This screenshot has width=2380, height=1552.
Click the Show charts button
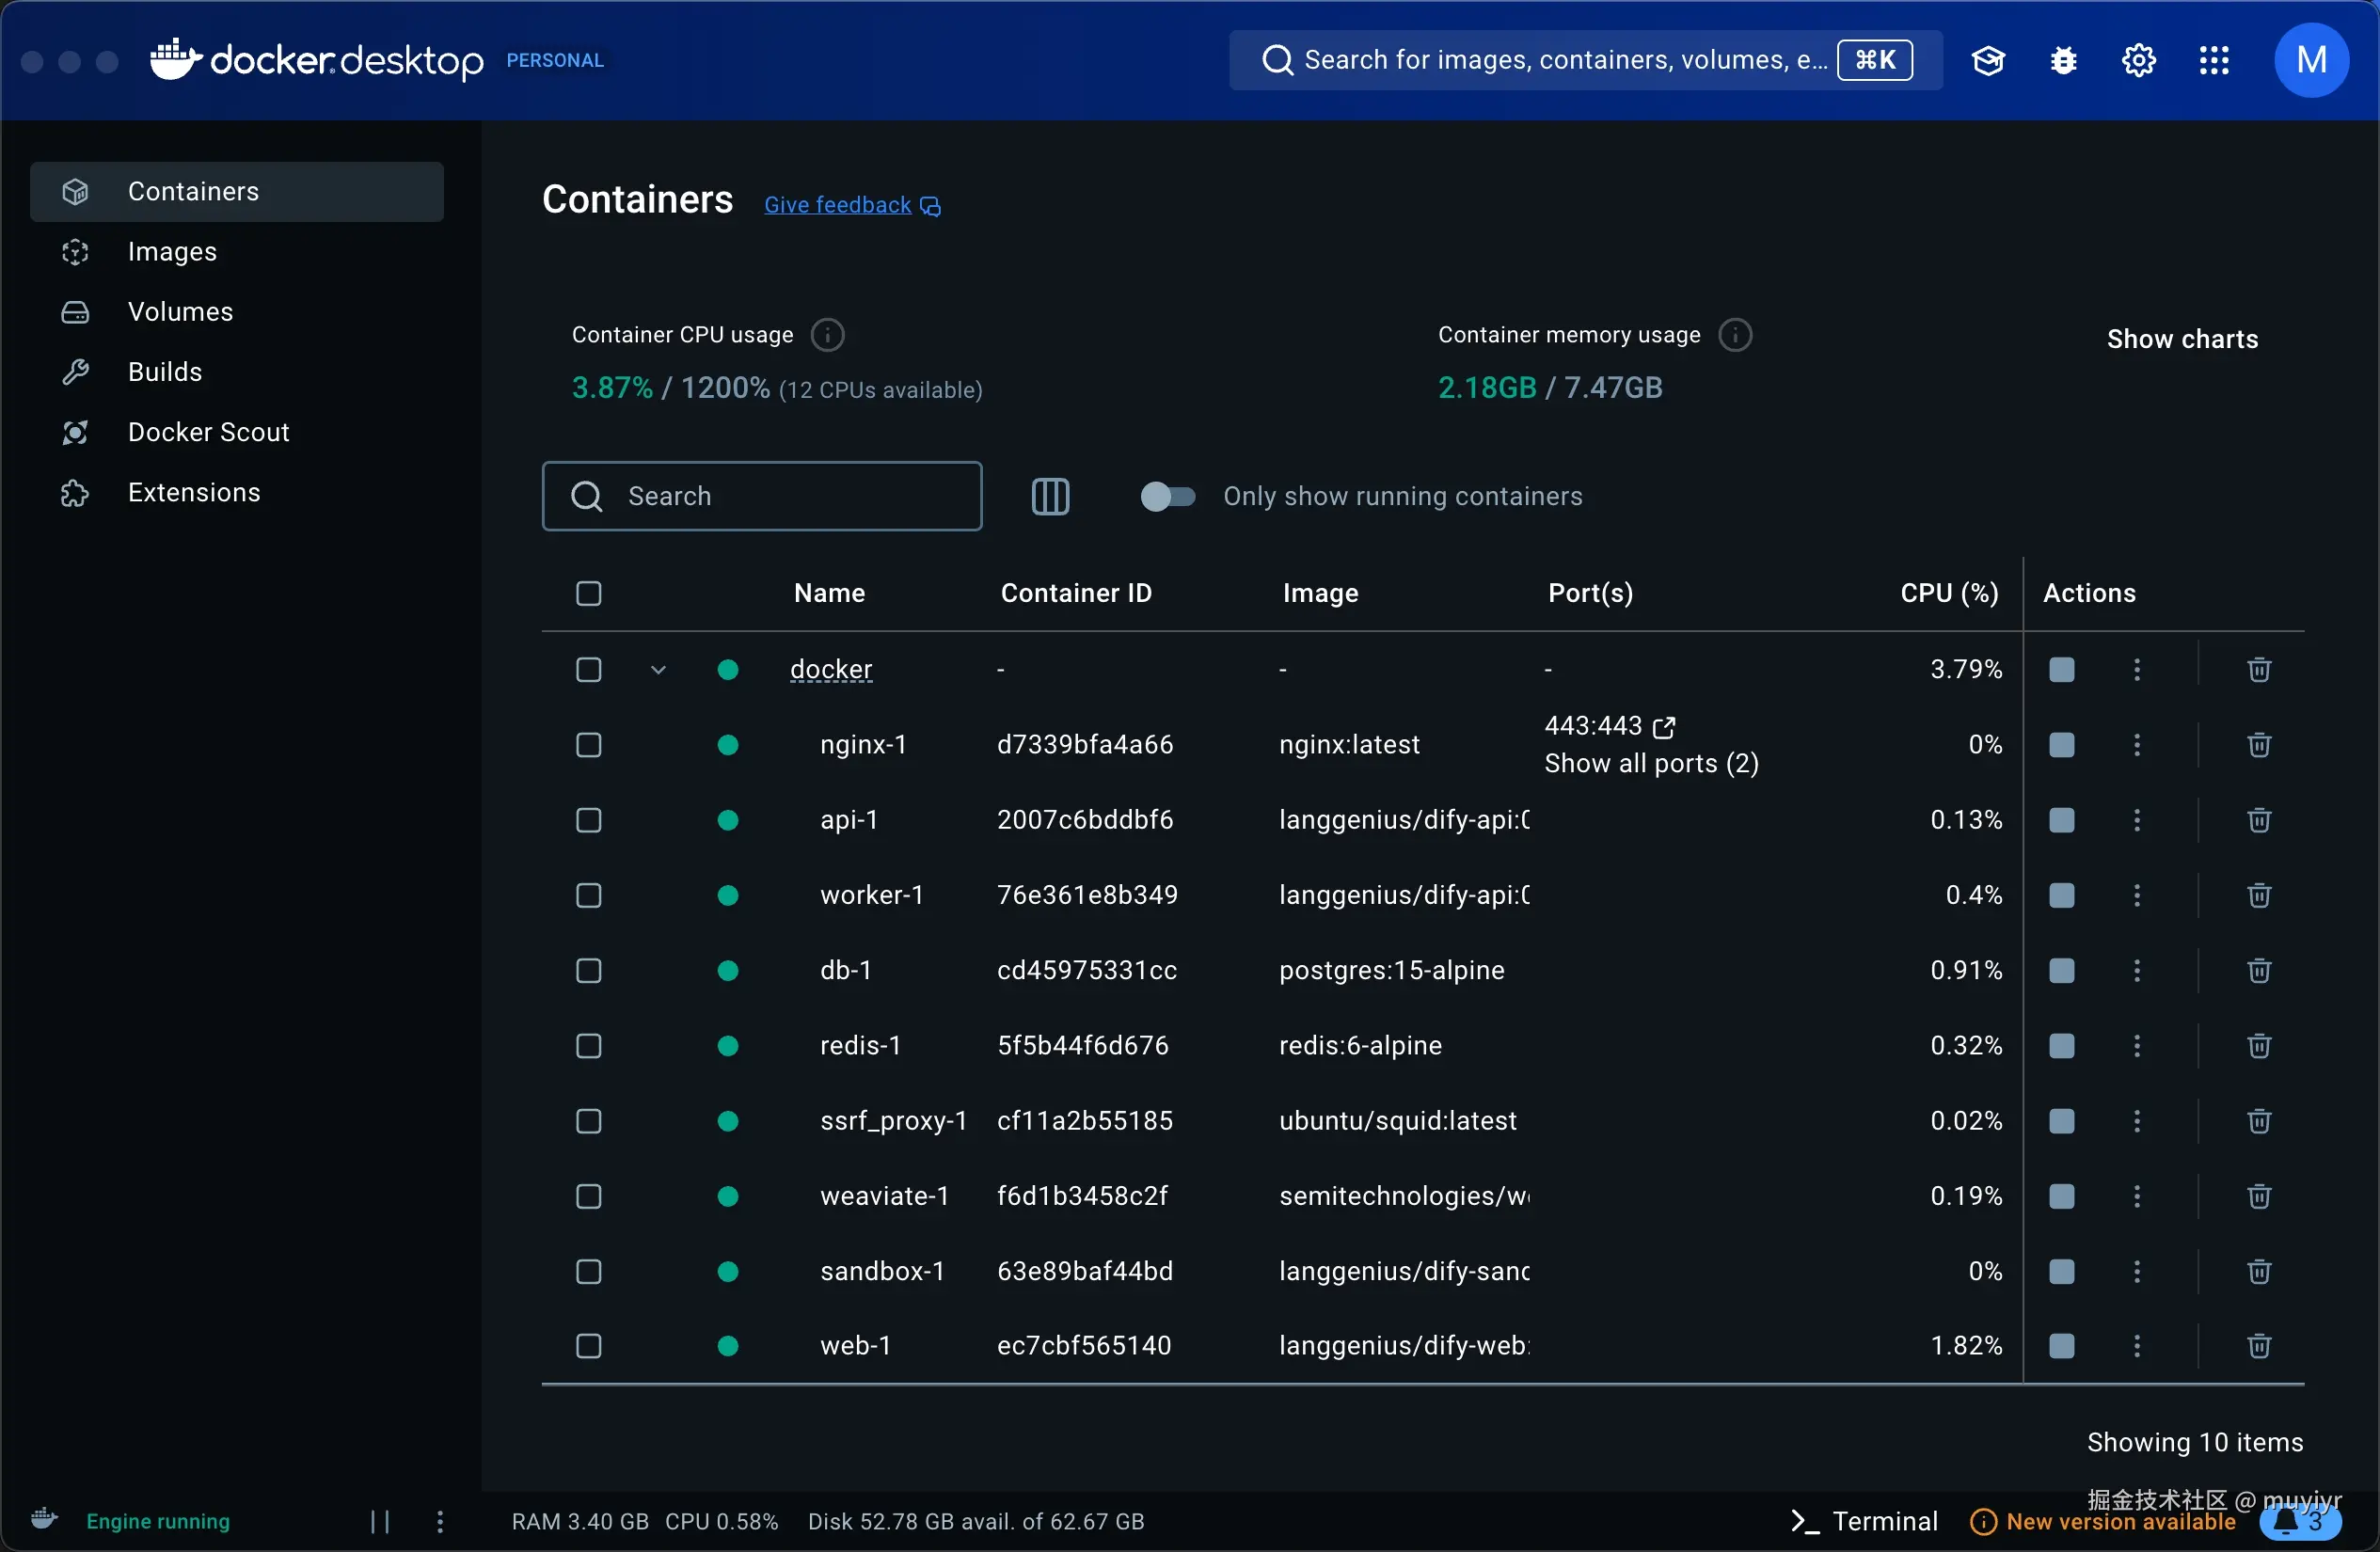(2182, 339)
